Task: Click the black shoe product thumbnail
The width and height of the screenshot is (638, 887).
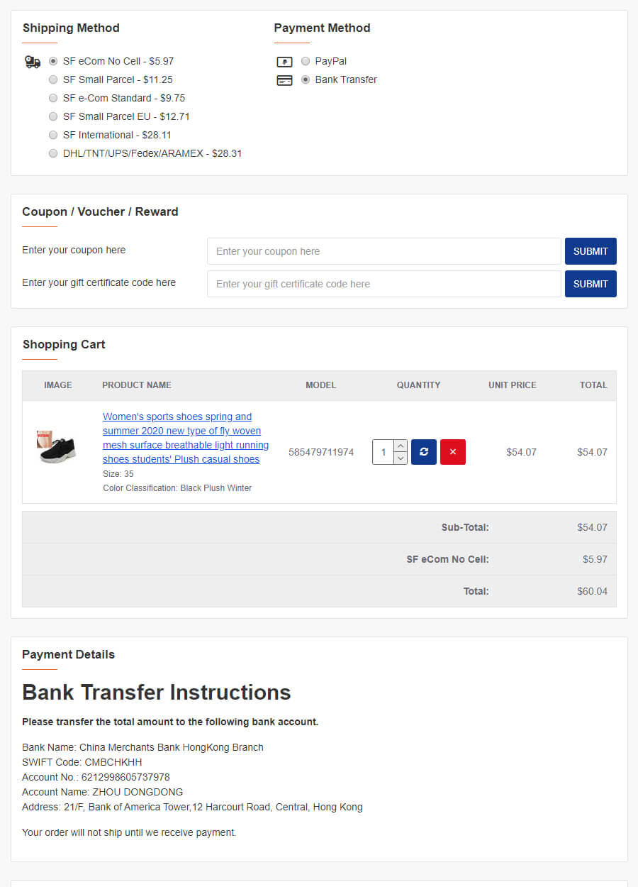Action: coord(57,447)
